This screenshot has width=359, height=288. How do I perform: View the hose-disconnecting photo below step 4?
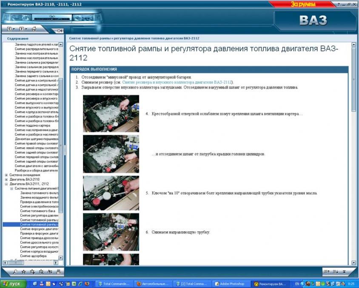pos(111,154)
